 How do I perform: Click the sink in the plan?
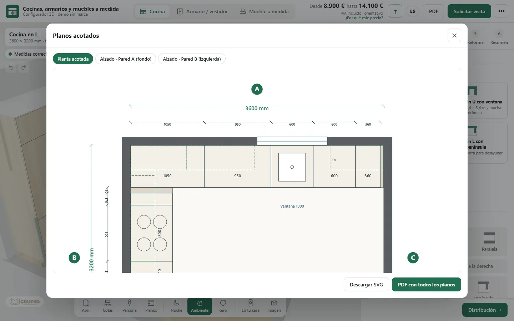click(x=292, y=167)
